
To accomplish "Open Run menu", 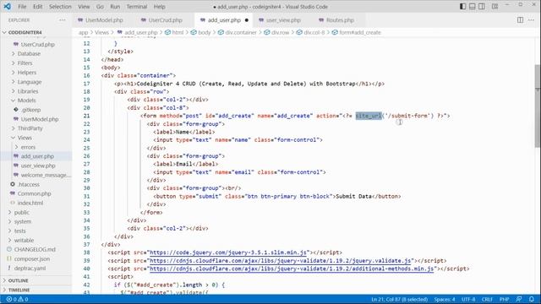I will 115,7.
